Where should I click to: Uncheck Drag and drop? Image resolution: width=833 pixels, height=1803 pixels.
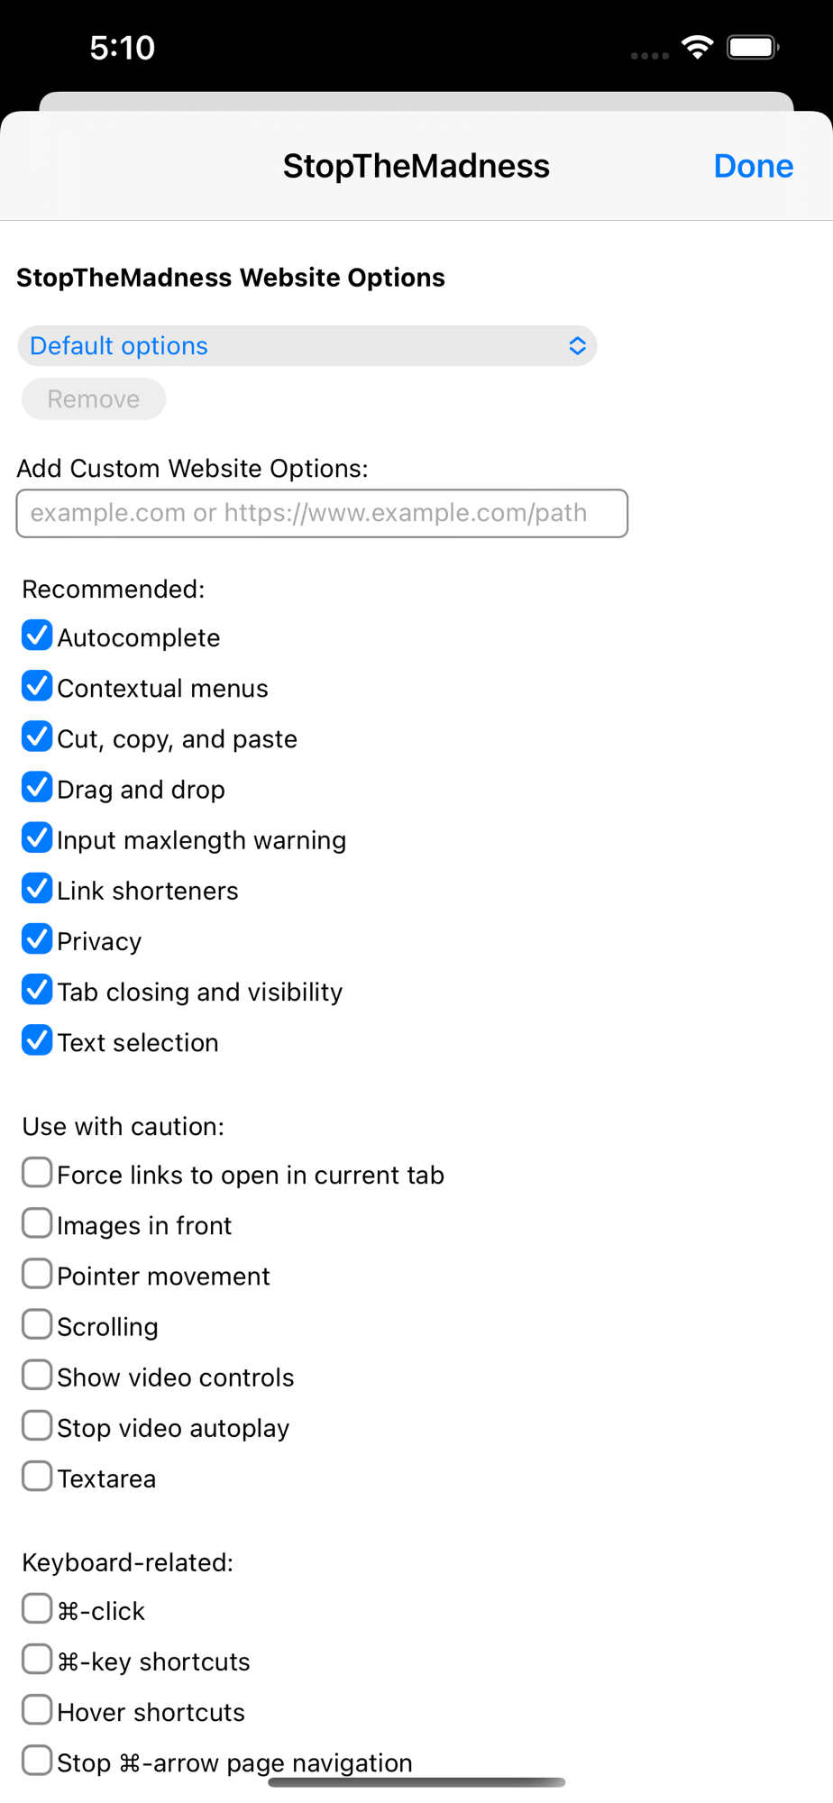tap(37, 787)
